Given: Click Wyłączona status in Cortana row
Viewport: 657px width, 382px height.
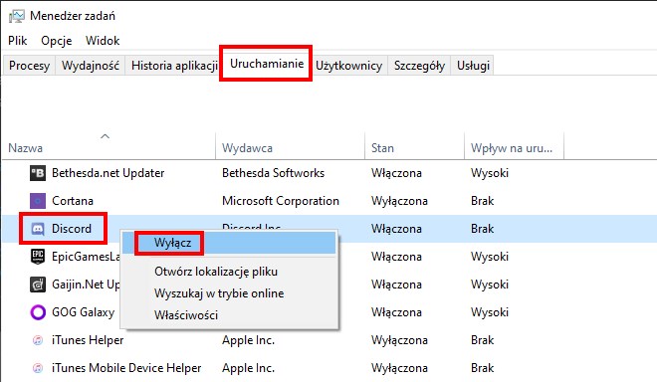Looking at the screenshot, I should 399,201.
